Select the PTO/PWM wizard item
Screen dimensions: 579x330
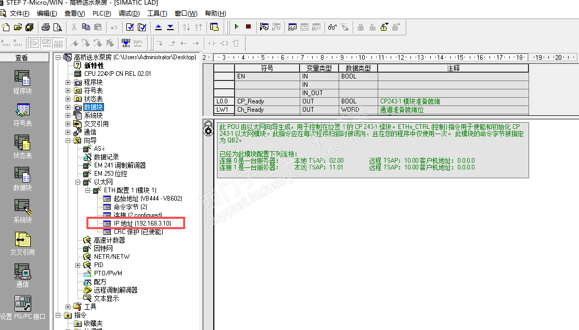click(x=108, y=273)
